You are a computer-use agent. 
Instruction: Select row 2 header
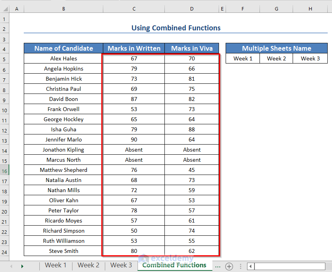4,28
